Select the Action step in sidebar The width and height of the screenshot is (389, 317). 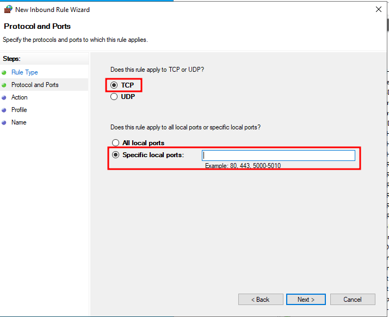pos(20,97)
